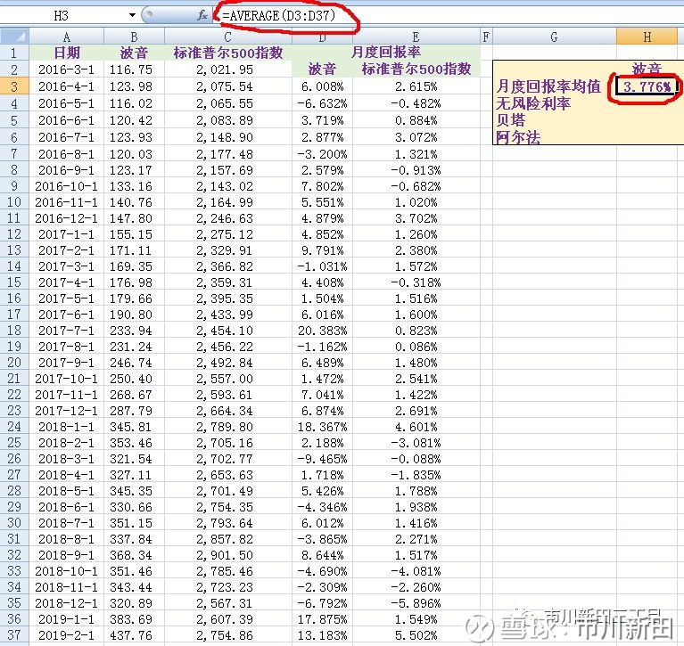Click the 波音 subheader in cell D2
This screenshot has height=646, width=684.
(322, 69)
